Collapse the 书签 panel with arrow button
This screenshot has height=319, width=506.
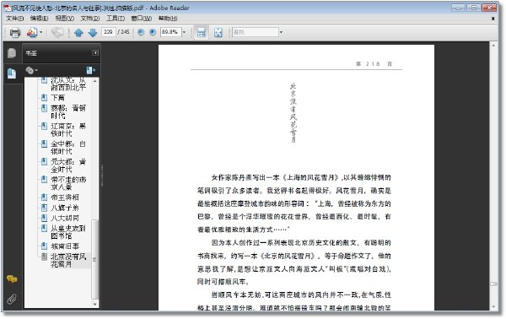pyautogui.click(x=95, y=52)
